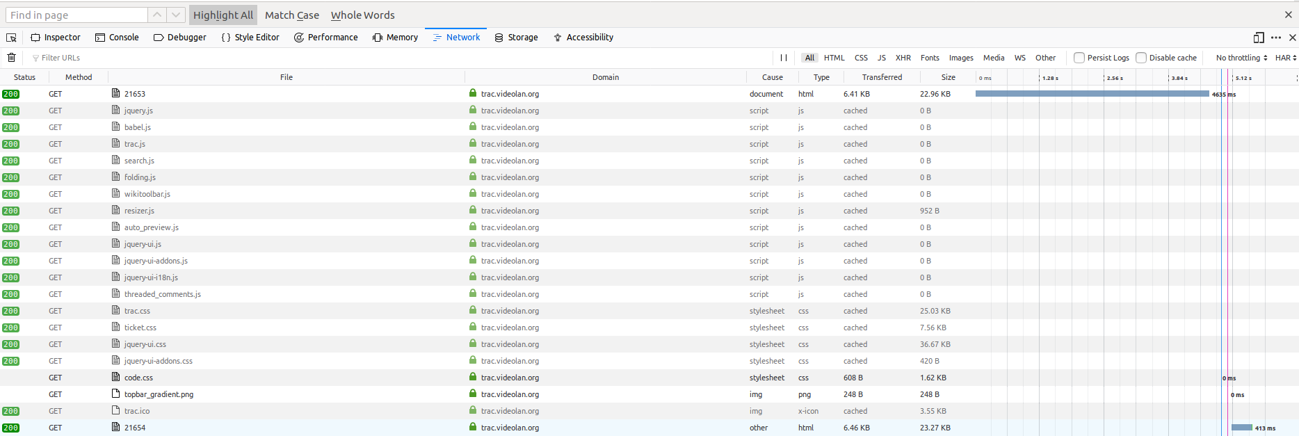Open the No throttling dropdown
1299x436 pixels.
pos(1241,58)
